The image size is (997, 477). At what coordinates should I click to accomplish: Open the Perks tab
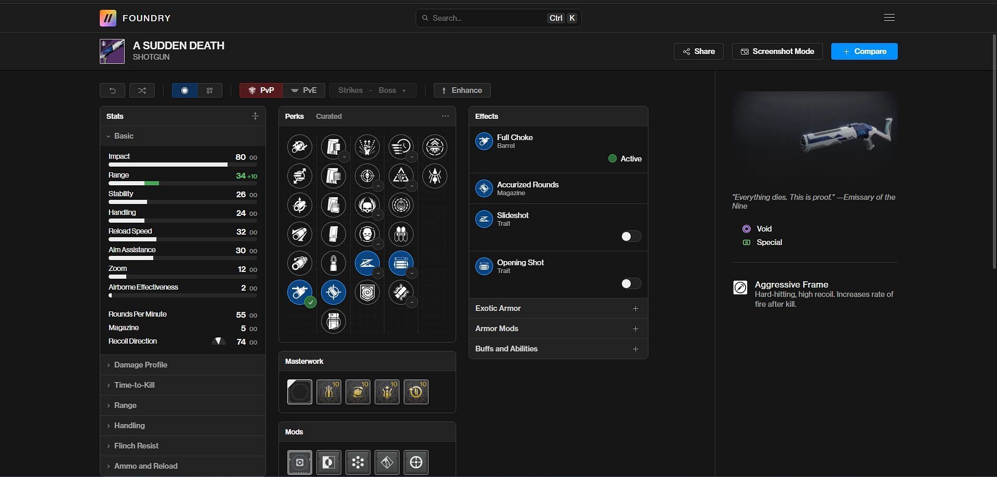click(294, 116)
